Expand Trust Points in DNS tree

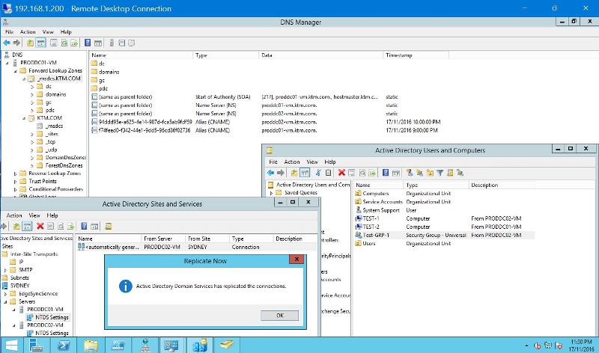click(15, 182)
